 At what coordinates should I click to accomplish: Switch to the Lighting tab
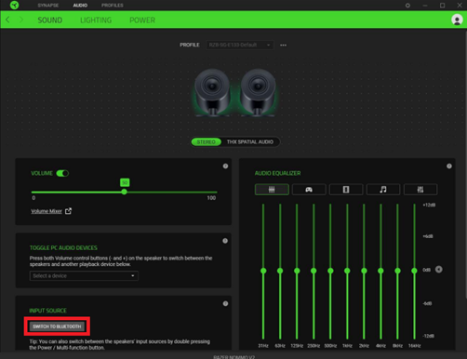tap(96, 20)
